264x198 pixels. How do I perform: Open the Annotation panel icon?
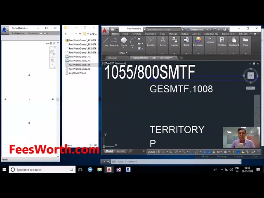coord(163,42)
